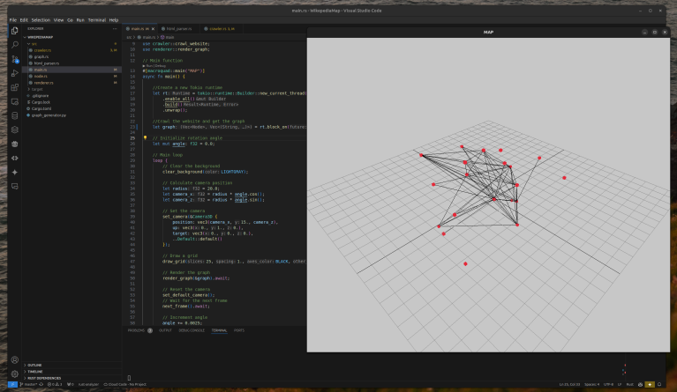
Task: Open graph_generator.py in the explorer
Action: [x=71, y=115]
